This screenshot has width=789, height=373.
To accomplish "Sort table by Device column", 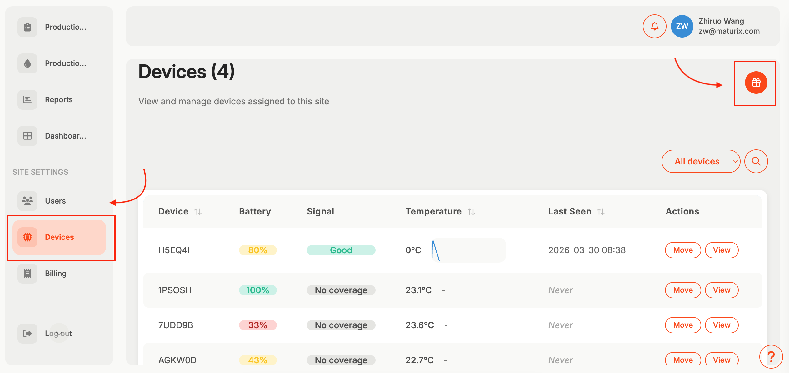I will [x=198, y=212].
